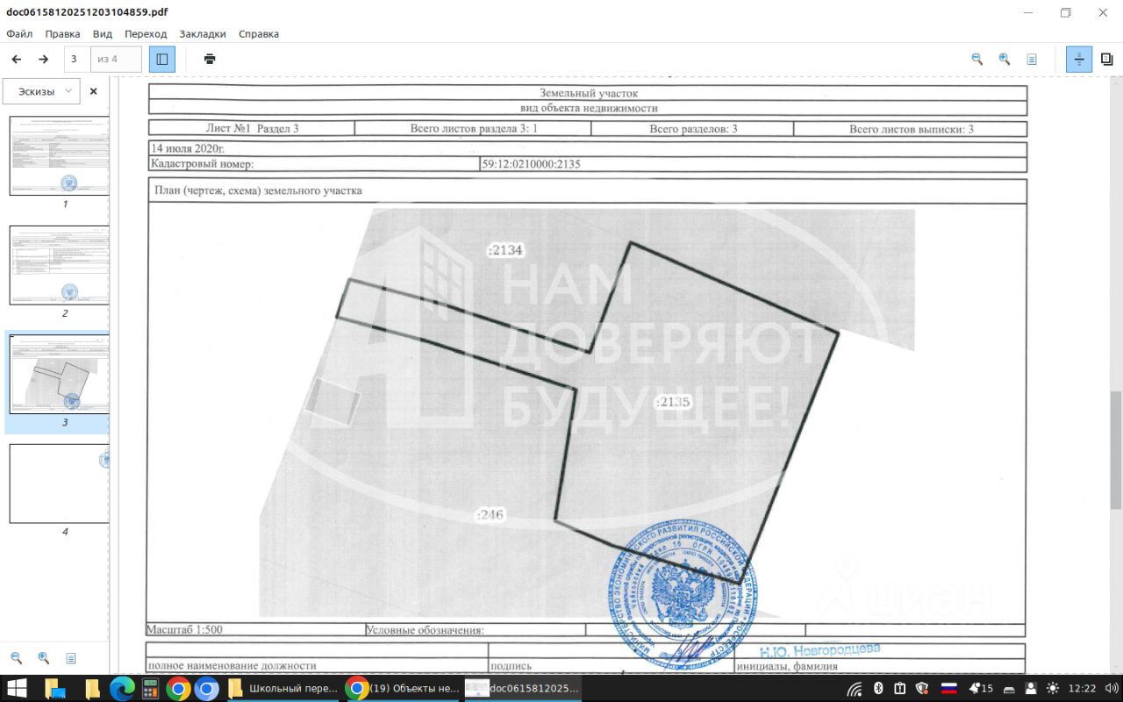Click the Масштаб 1:500 text
This screenshot has height=702, width=1123.
click(x=184, y=629)
